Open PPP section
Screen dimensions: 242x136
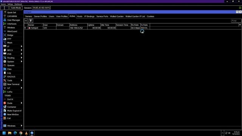click(9, 39)
